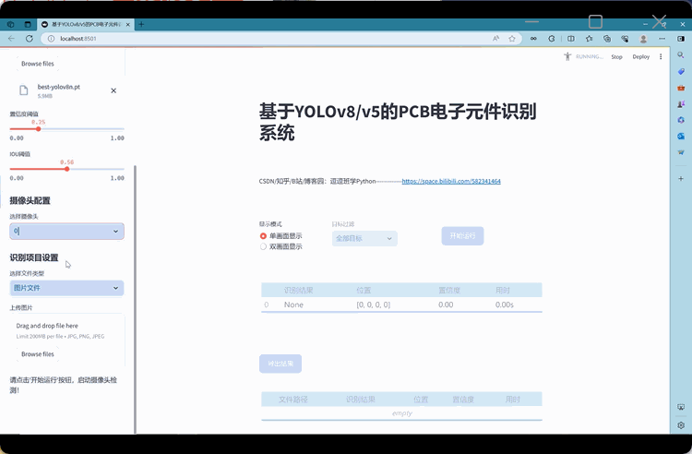The width and height of the screenshot is (692, 454).
Task: Select the 置信度 column header in results table
Action: [449, 291]
